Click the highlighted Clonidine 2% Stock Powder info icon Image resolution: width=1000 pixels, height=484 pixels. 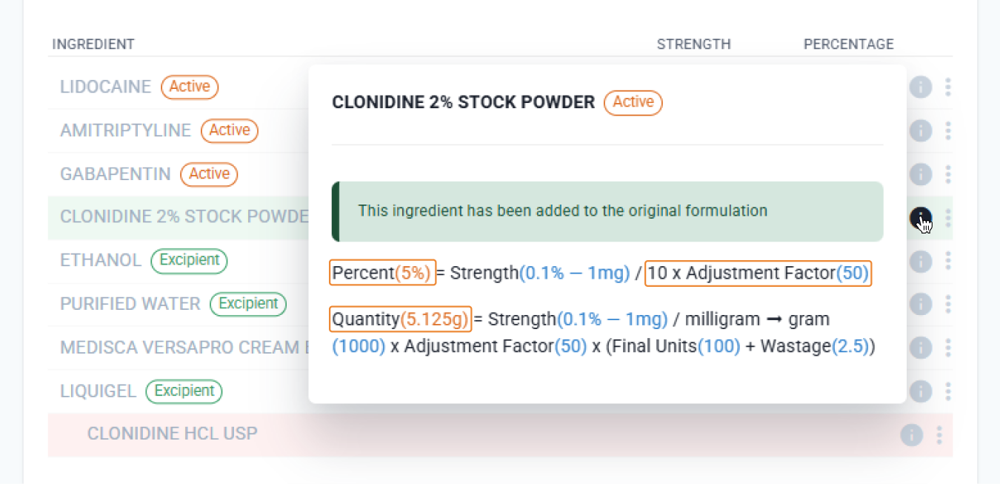921,218
